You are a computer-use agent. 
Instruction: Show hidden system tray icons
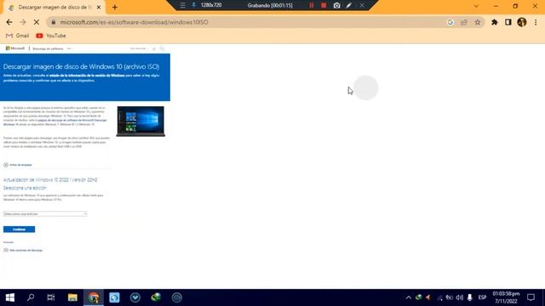(x=409, y=297)
